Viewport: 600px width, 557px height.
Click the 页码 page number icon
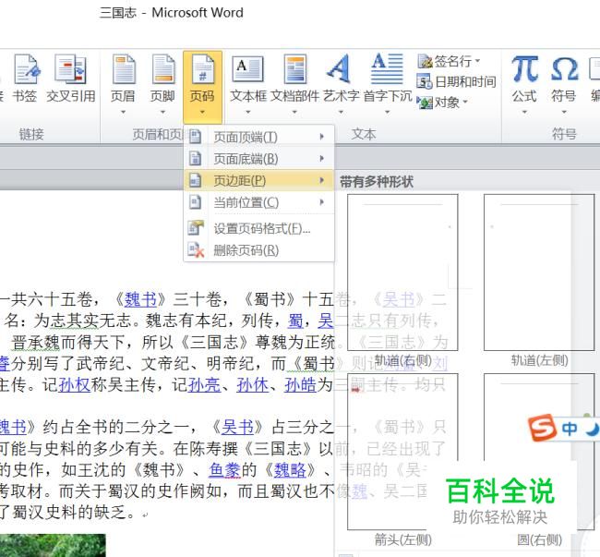click(x=202, y=69)
